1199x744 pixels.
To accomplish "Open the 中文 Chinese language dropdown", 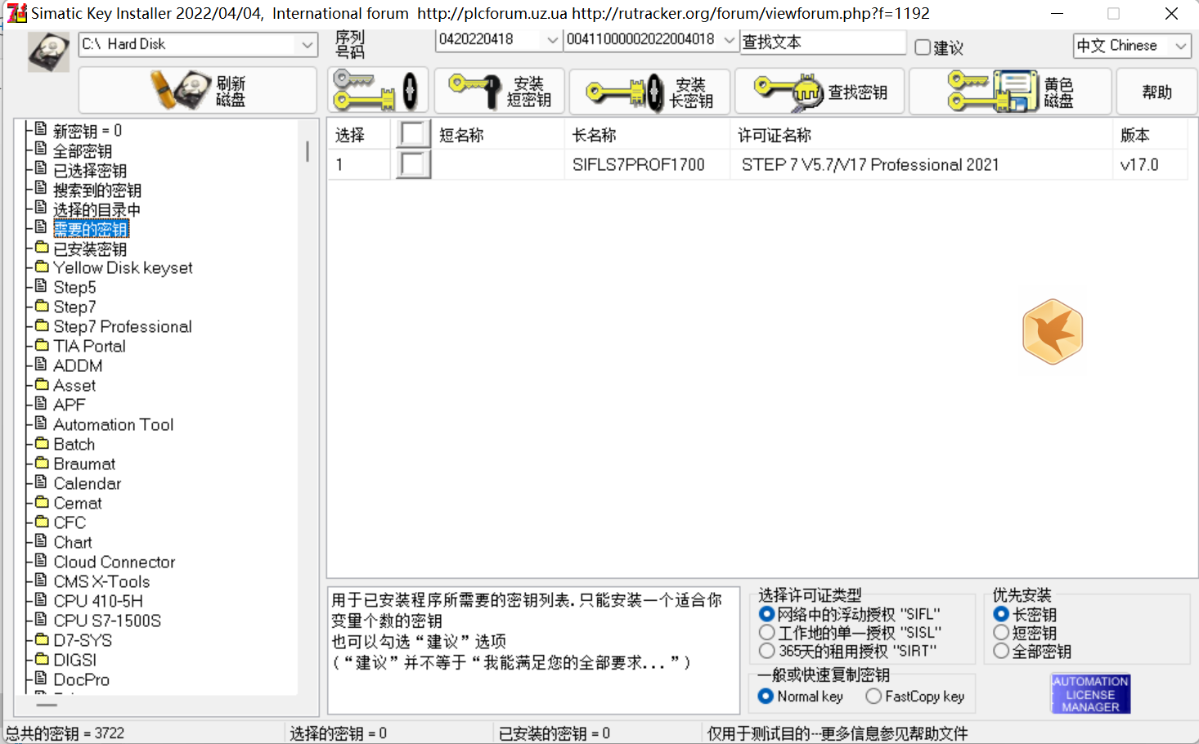I will pyautogui.click(x=1180, y=46).
